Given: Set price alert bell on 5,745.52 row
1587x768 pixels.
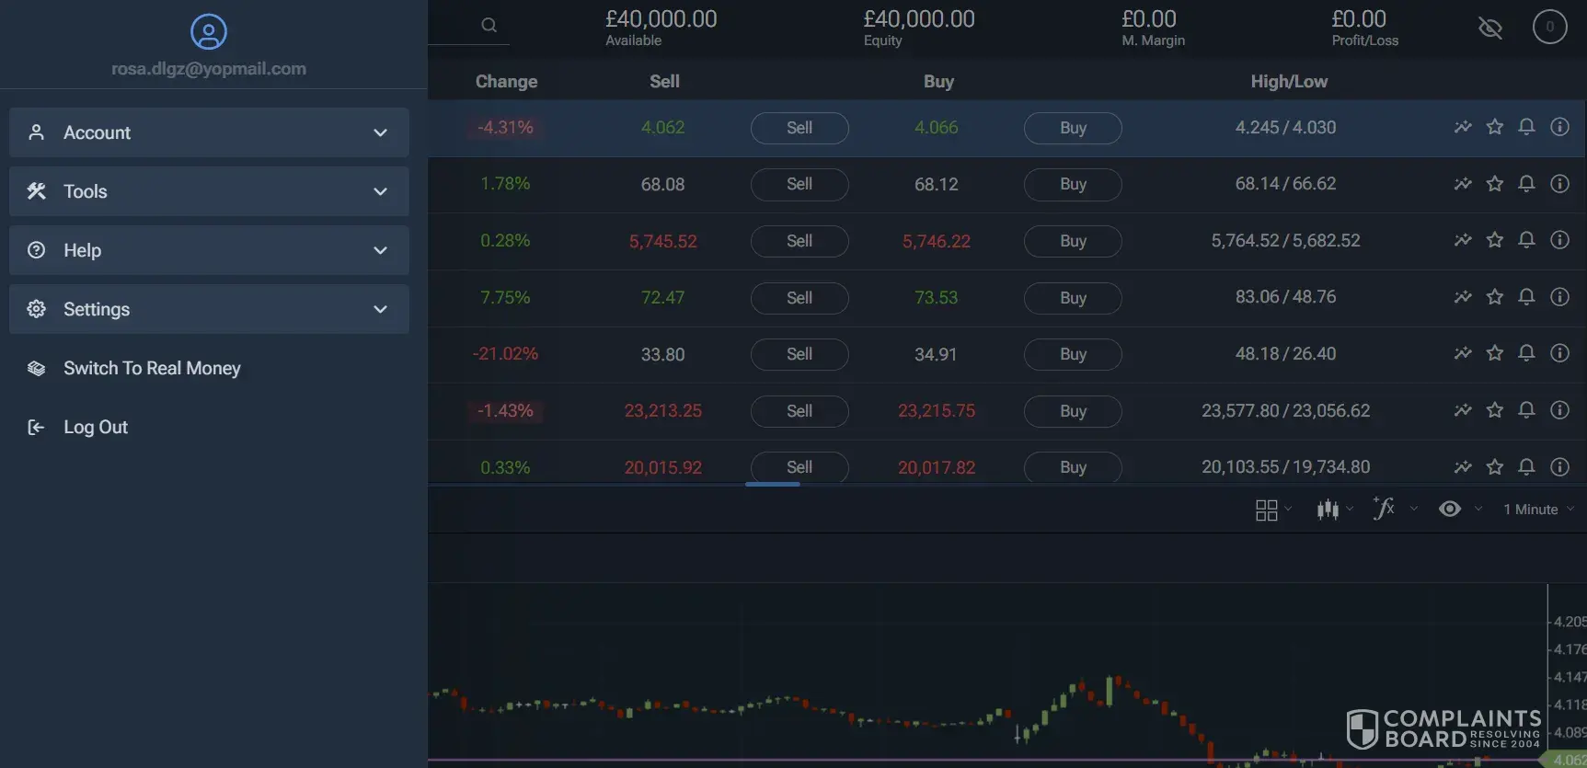Looking at the screenshot, I should pos(1526,240).
